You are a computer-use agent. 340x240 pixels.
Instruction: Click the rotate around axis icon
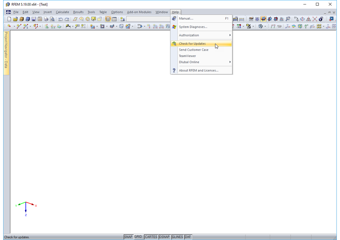coord(302,19)
